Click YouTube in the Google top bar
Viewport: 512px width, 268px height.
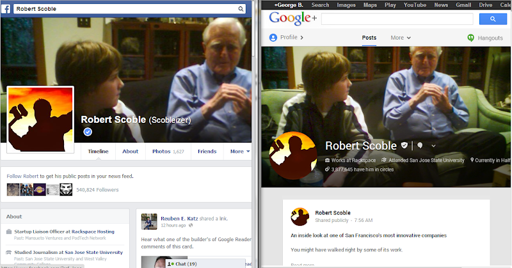[x=415, y=5]
